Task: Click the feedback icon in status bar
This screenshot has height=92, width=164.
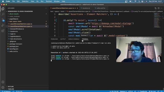Action: pos(158,91)
